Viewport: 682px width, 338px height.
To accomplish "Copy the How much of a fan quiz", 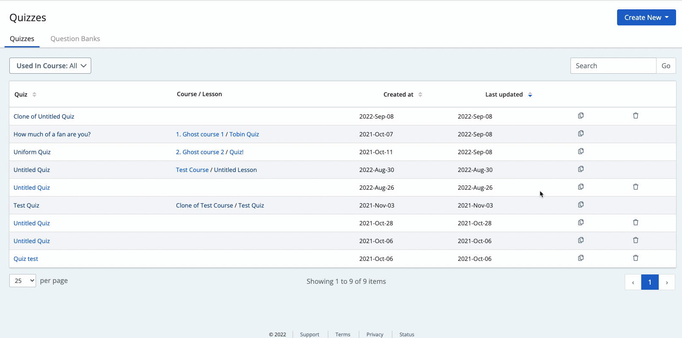I will click(x=581, y=133).
